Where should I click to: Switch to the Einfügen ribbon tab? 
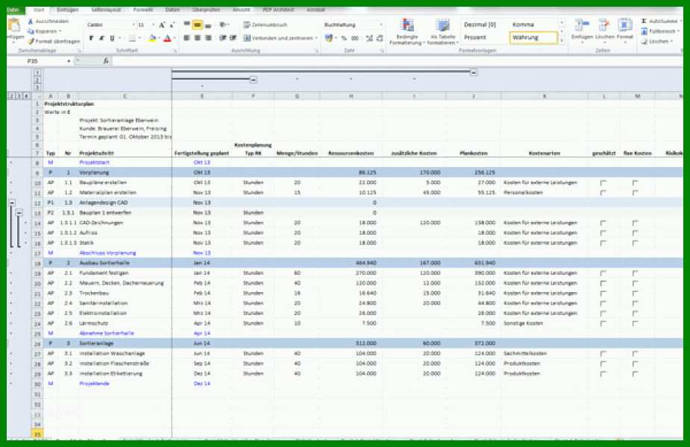(x=68, y=10)
